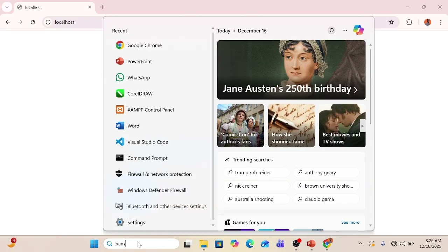Screen dimensions: 448x252
Task: Open Chrome tab search dropdown
Action: (x=7, y=7)
